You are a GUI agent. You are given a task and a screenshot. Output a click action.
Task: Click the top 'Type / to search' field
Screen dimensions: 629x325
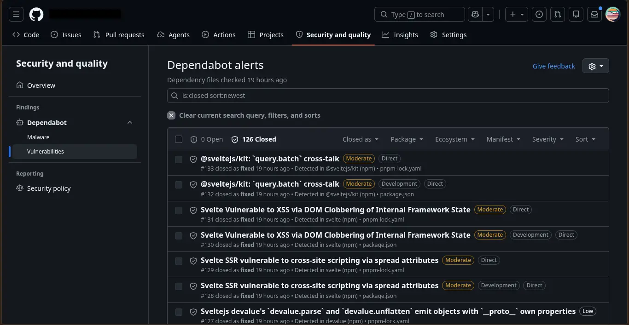[419, 14]
